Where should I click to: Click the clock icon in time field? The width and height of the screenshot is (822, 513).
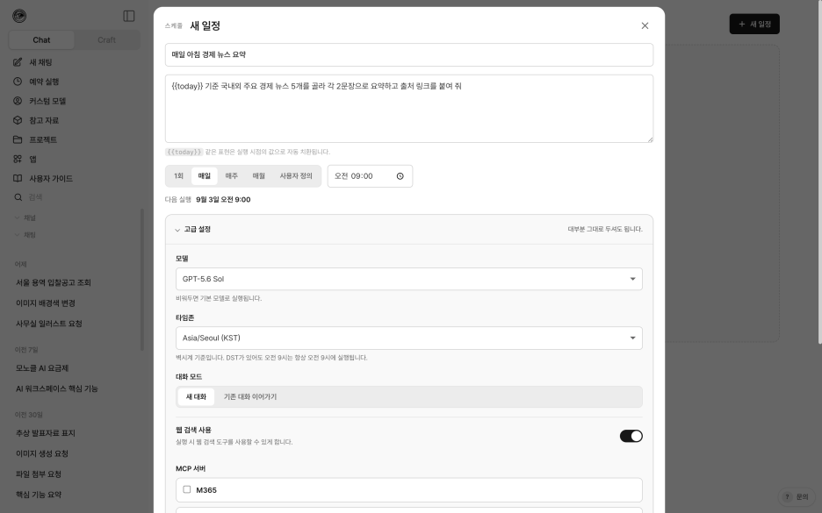400,176
